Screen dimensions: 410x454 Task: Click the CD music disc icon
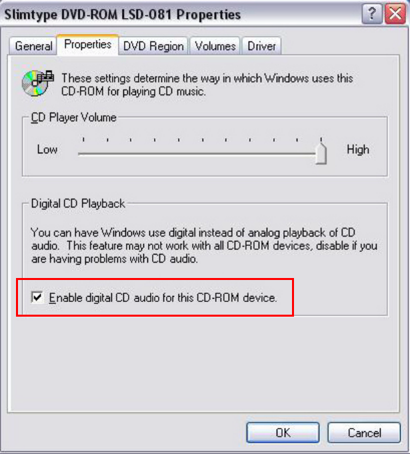point(37,83)
